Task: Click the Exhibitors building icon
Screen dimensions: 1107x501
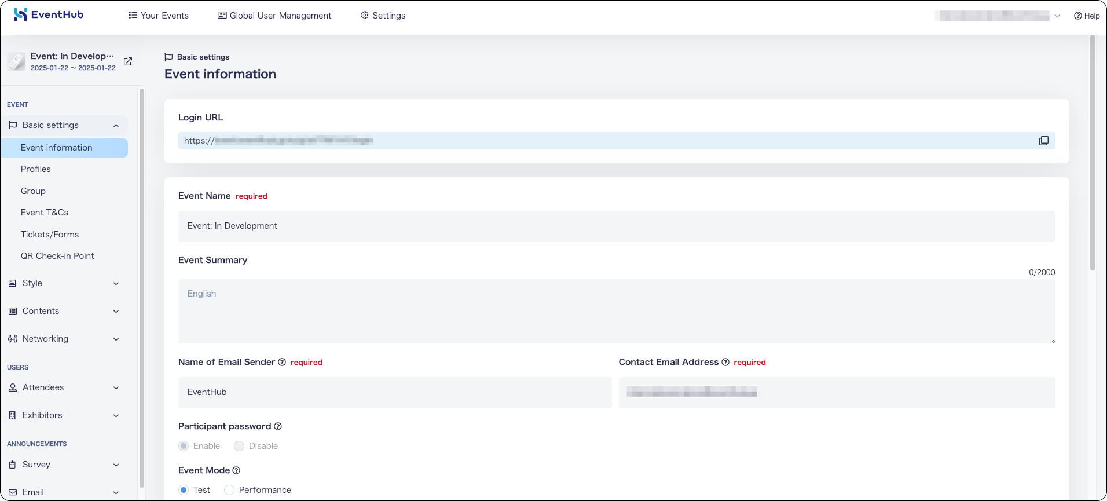Action: point(13,415)
